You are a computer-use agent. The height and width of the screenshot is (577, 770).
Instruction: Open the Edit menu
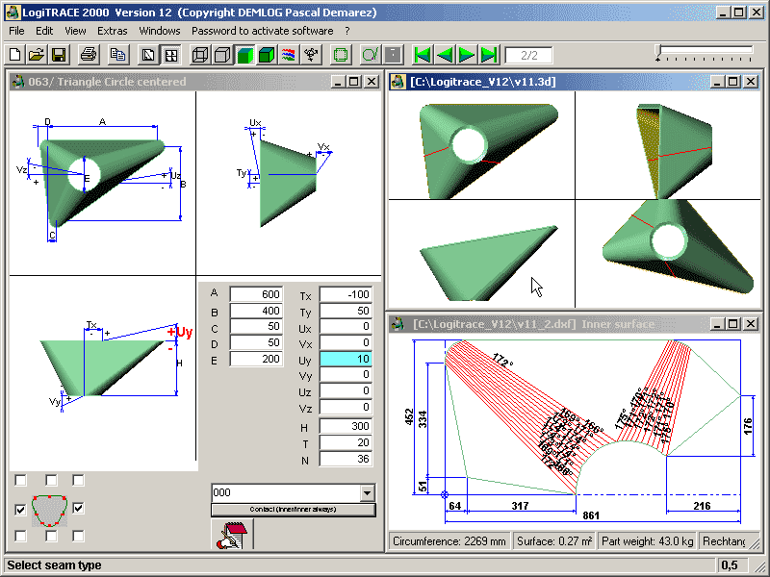[x=44, y=31]
